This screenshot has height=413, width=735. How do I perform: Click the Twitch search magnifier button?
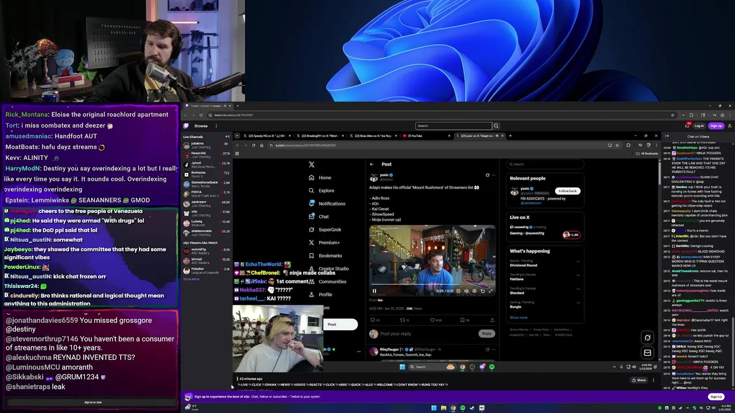coord(496,126)
